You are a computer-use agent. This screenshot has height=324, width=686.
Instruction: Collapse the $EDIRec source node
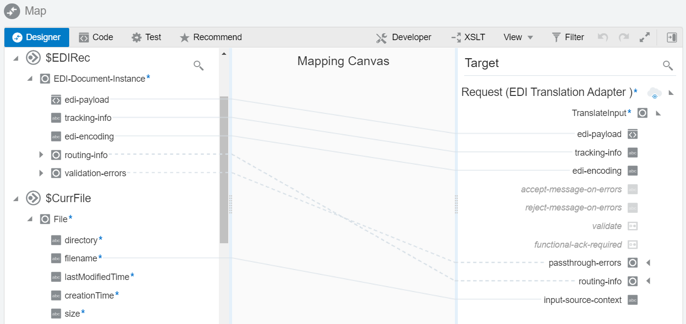pyautogui.click(x=16, y=58)
